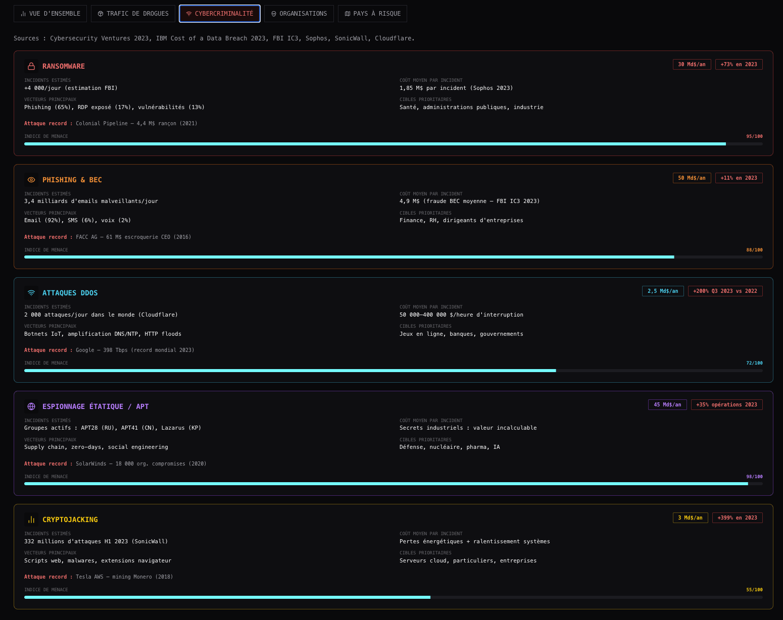Click the 98/100 threat score
The image size is (783, 620).
(754, 477)
